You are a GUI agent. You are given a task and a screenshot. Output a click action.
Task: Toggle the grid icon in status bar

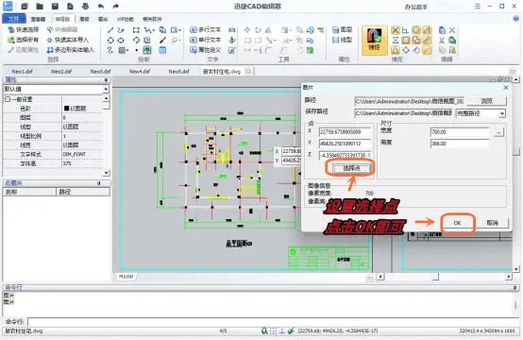(273, 331)
